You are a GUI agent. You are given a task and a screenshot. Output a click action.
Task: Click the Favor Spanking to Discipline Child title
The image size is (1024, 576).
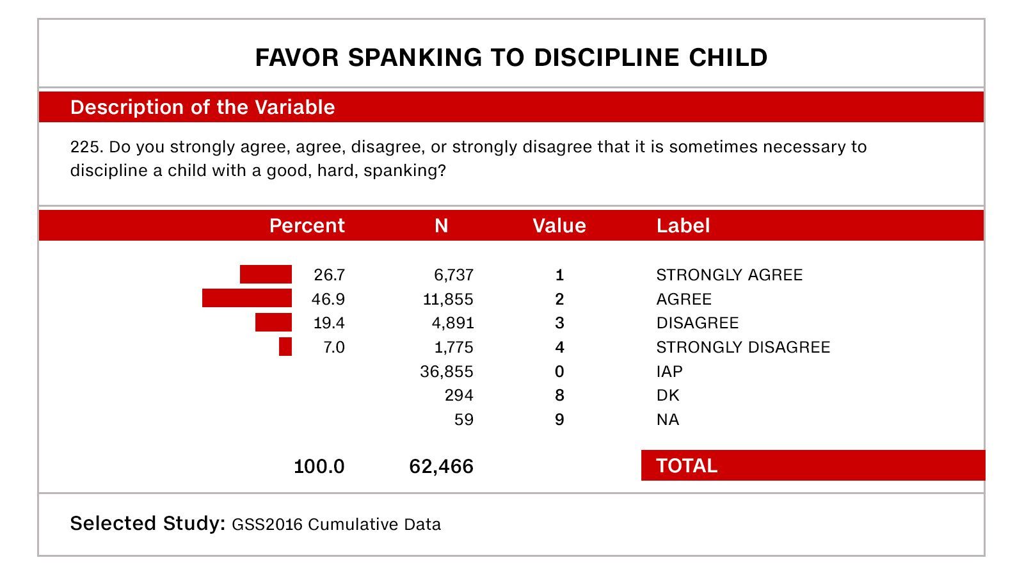point(511,58)
